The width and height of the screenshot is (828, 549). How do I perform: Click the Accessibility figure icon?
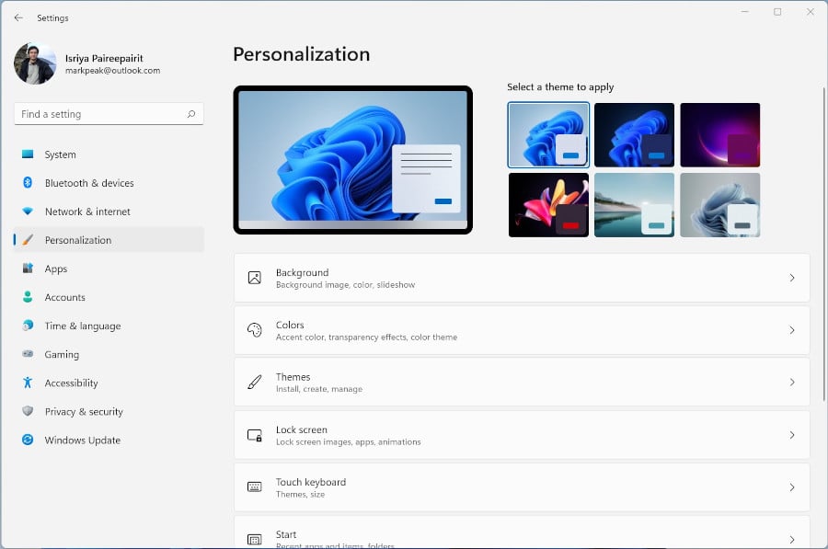coord(28,383)
